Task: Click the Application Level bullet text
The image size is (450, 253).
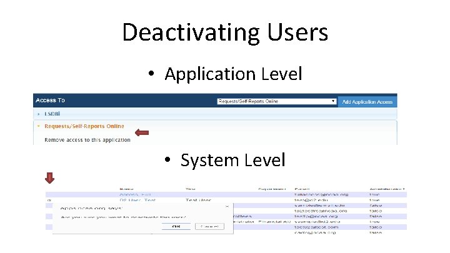Action: click(x=233, y=74)
